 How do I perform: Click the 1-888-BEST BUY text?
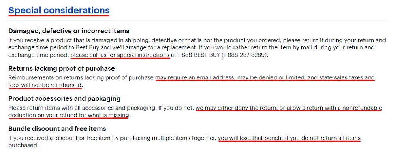pos(199,55)
